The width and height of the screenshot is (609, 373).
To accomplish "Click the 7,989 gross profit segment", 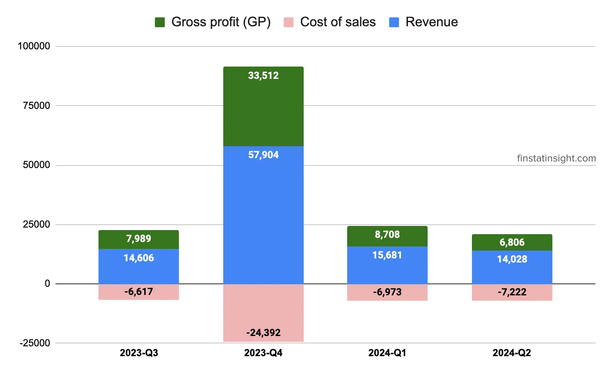I will pyautogui.click(x=139, y=239).
